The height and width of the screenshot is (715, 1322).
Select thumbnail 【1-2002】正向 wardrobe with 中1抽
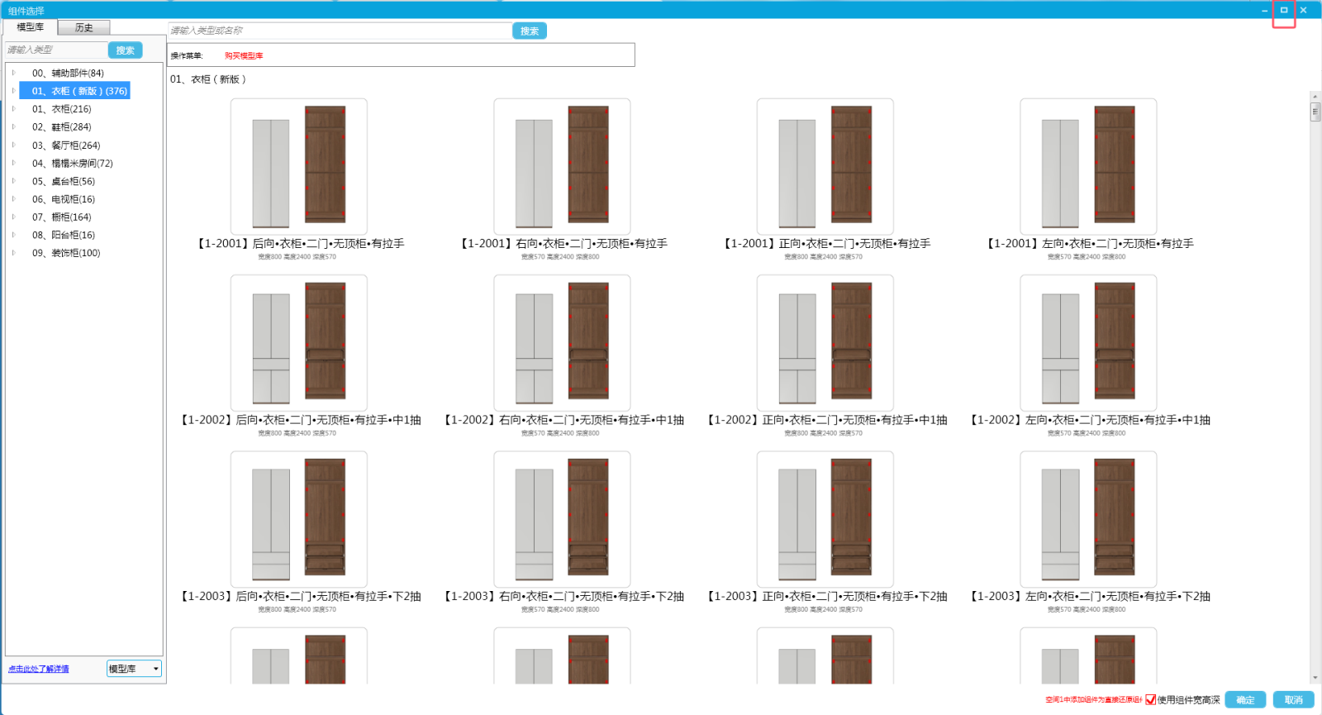(x=825, y=342)
